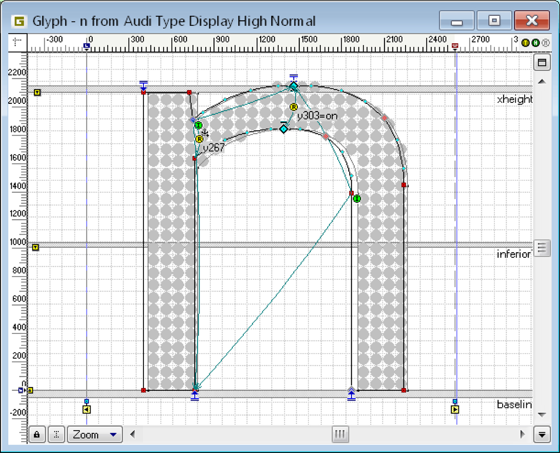Click the vertical scrollbar up arrow
The image size is (560, 453).
pos(542,81)
